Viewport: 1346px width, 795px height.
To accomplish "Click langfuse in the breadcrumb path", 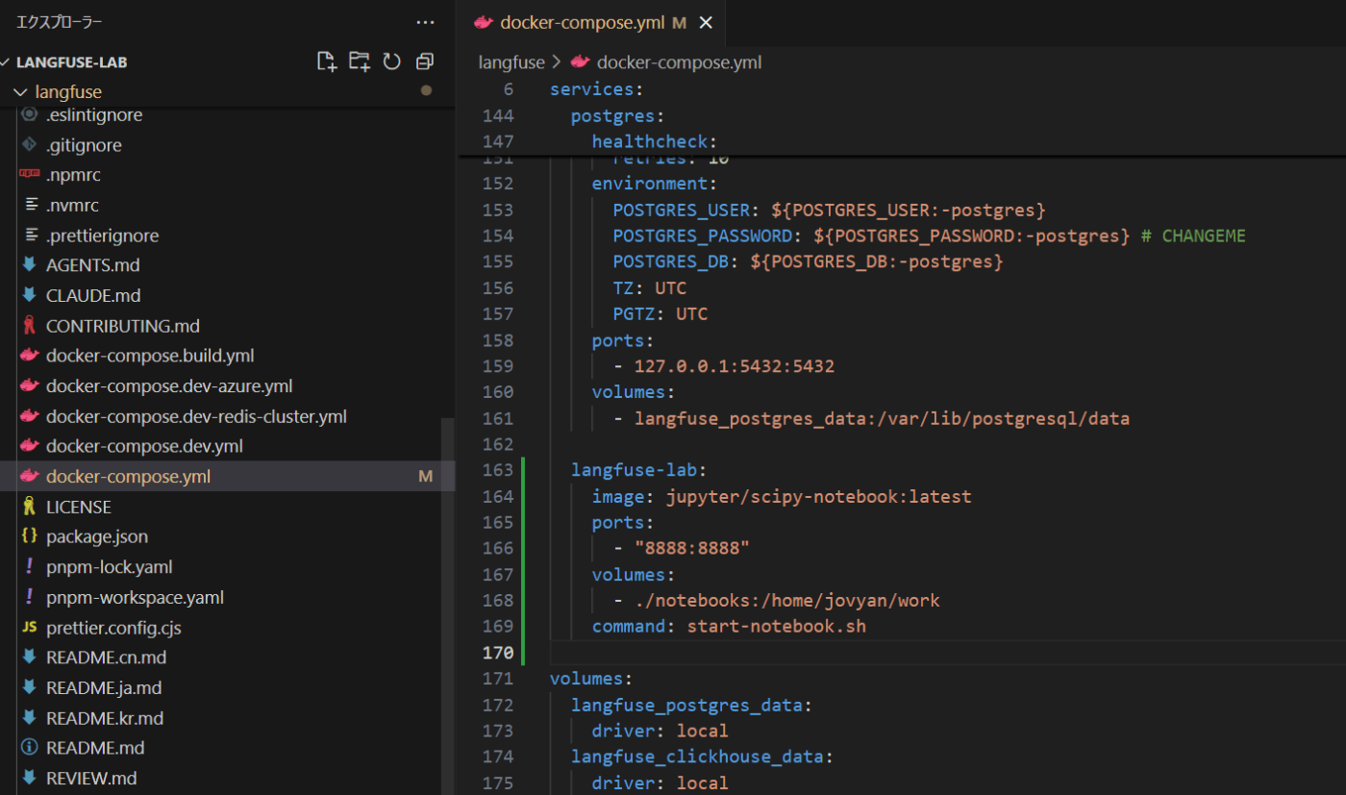I will point(511,62).
